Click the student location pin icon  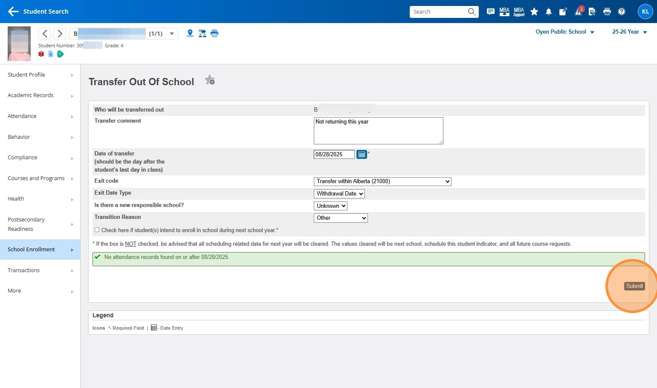[x=190, y=33]
